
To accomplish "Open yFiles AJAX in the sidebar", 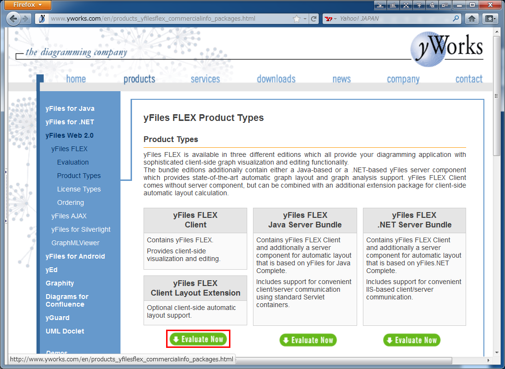I will (x=69, y=216).
